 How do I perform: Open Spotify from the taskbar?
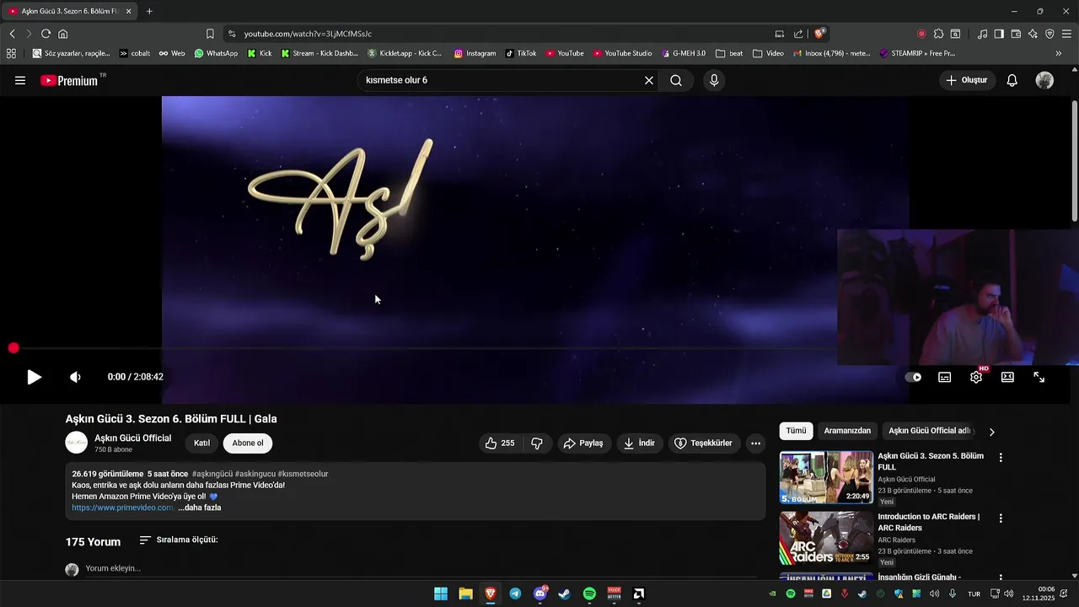[589, 594]
